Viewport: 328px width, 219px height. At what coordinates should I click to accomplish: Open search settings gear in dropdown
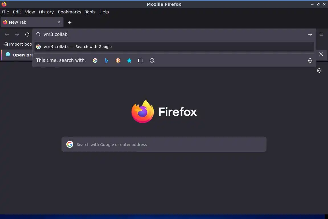point(310,60)
